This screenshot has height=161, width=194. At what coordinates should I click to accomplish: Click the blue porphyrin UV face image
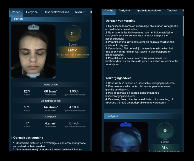coord(126,137)
